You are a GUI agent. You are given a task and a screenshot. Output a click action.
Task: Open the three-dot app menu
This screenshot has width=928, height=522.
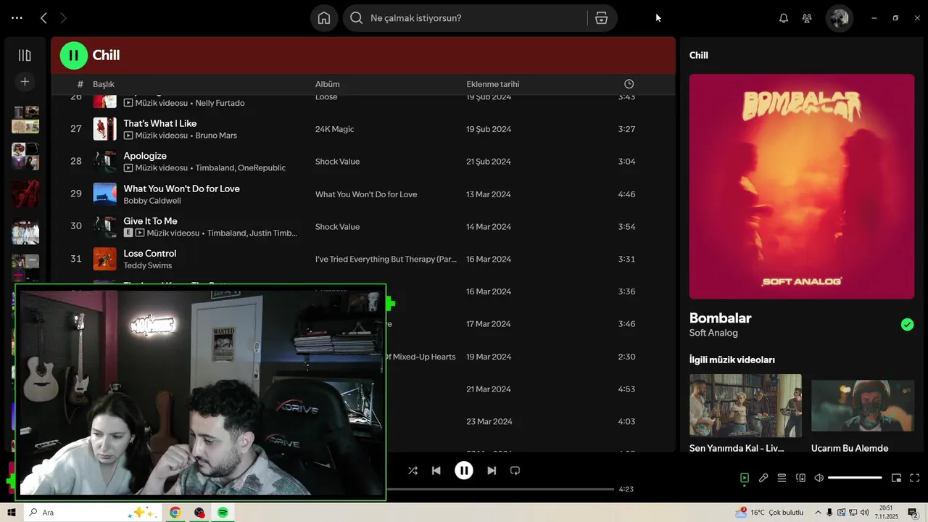coord(17,18)
